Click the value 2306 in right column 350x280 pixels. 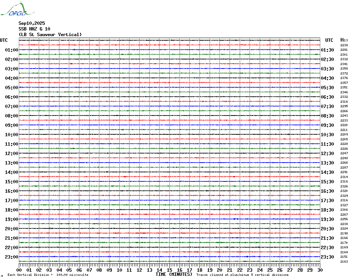pos(344,210)
